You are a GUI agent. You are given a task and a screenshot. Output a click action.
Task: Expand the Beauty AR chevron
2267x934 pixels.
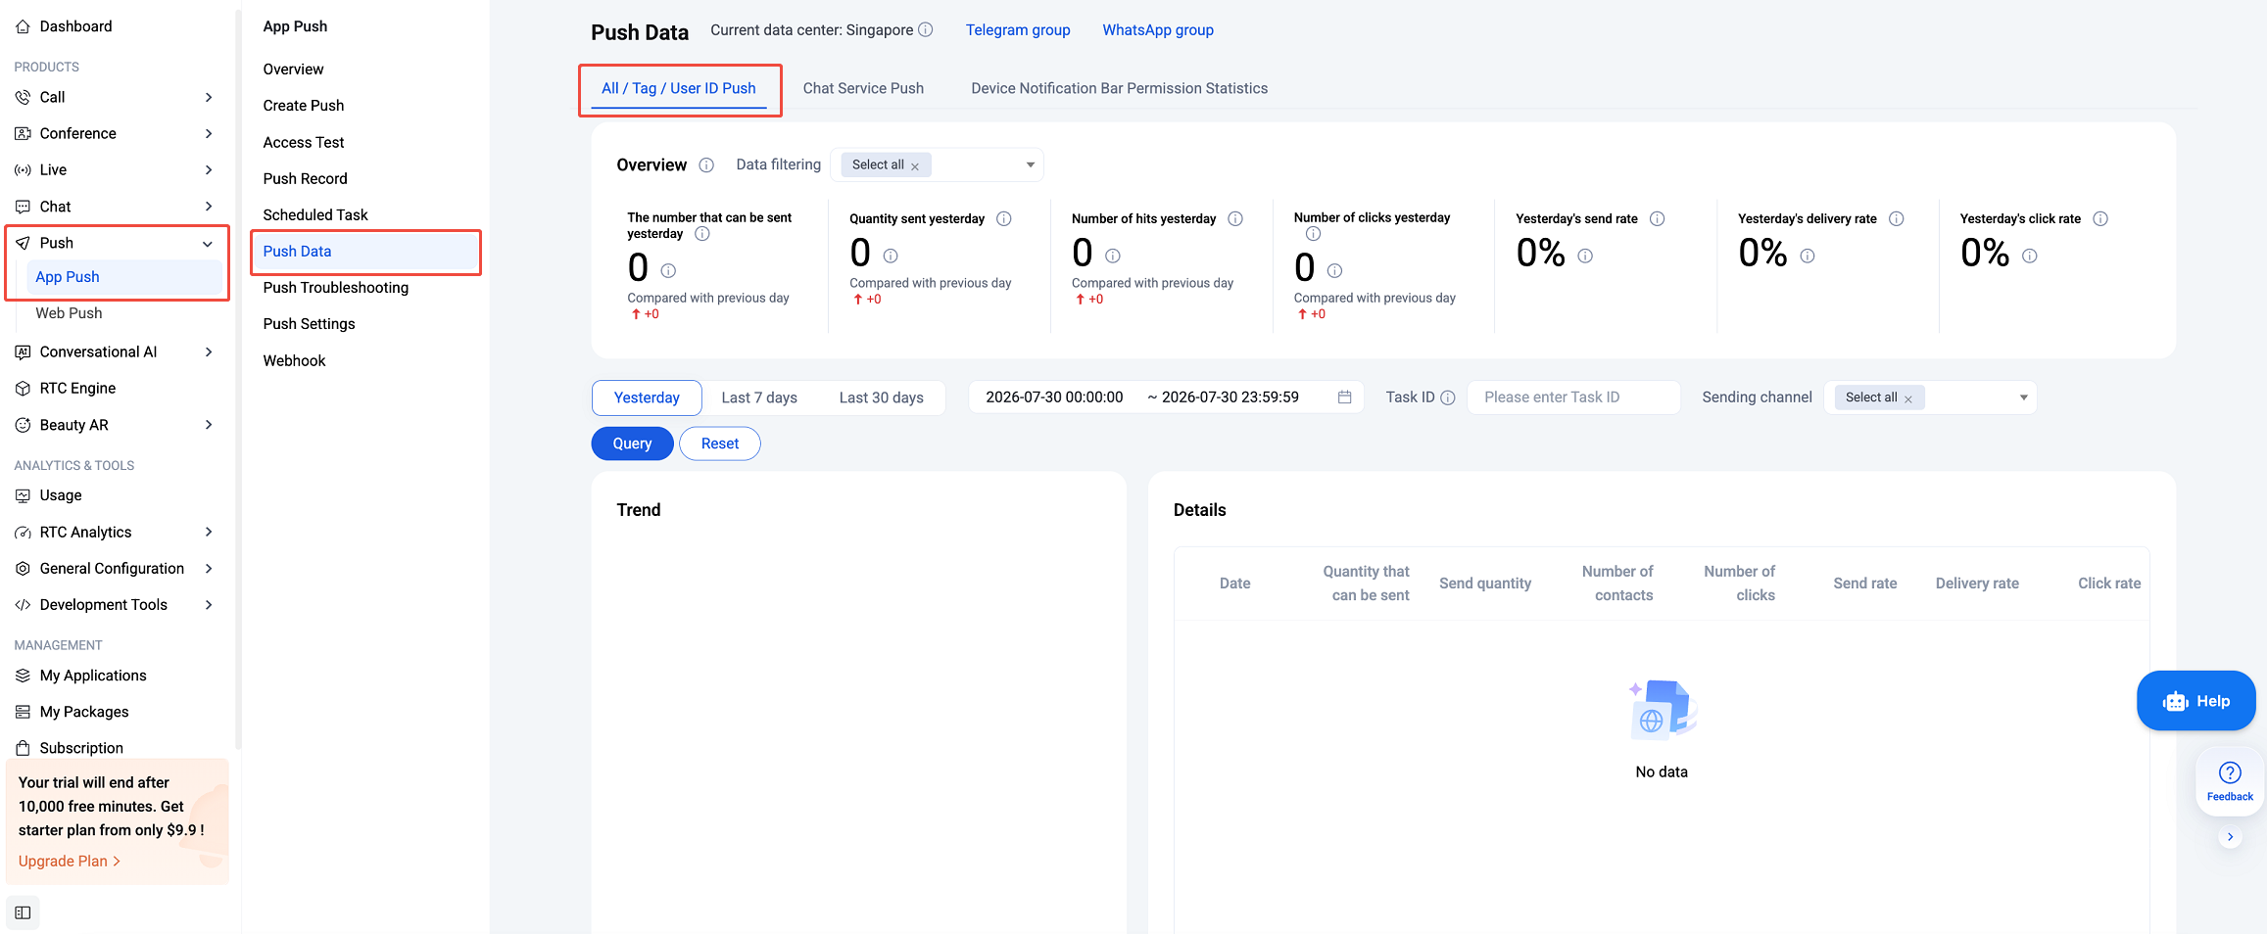coord(209,425)
